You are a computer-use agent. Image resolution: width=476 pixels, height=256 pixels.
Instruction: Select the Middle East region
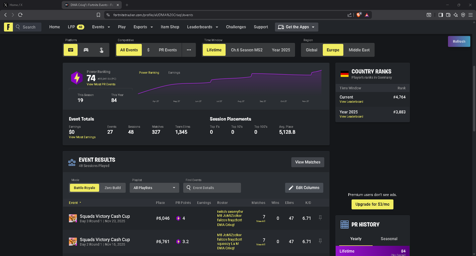359,50
